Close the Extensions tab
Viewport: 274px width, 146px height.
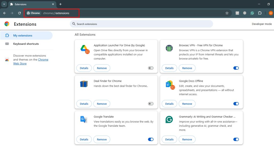53,4
